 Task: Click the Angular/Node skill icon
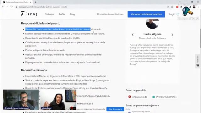click(130, 97)
